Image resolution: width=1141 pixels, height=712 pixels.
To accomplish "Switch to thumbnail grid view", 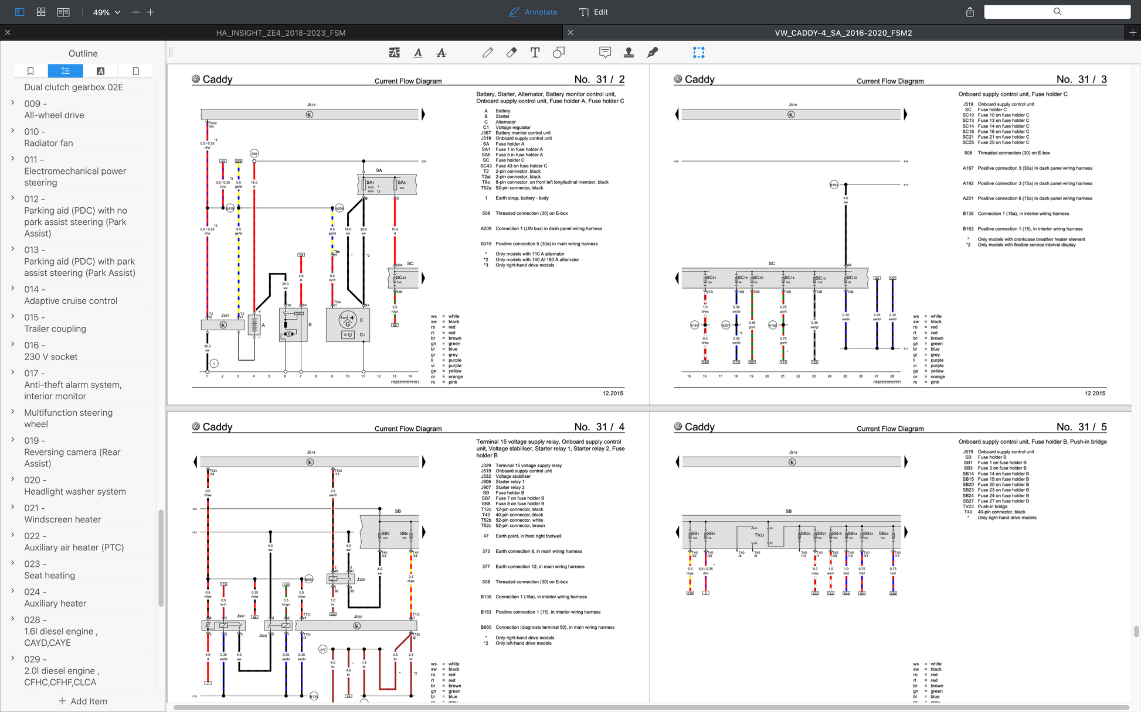I will pyautogui.click(x=41, y=12).
